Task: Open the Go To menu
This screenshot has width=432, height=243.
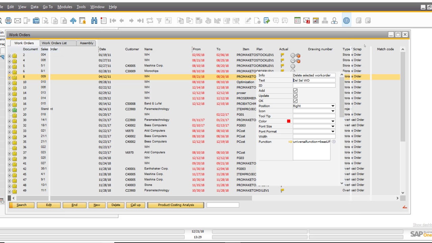Action: [48, 7]
